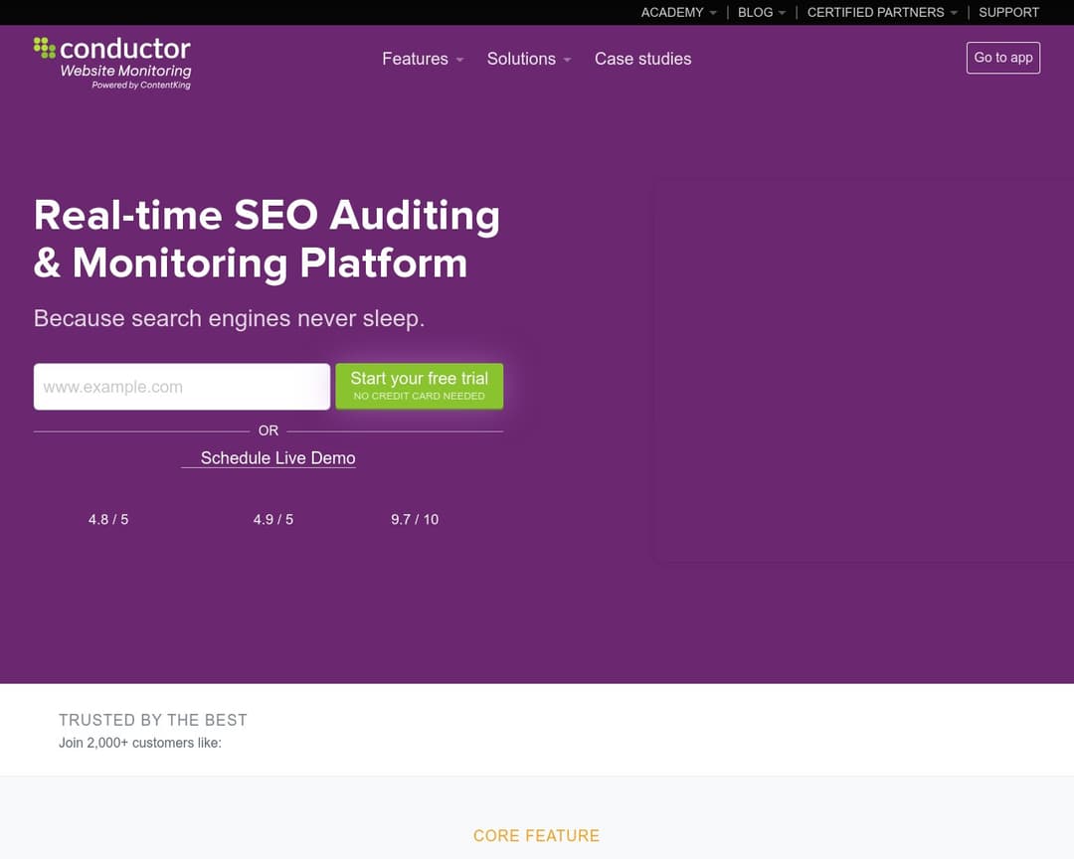The image size is (1074, 859).
Task: Click the 4.9 / 5 rating
Action: tap(273, 519)
